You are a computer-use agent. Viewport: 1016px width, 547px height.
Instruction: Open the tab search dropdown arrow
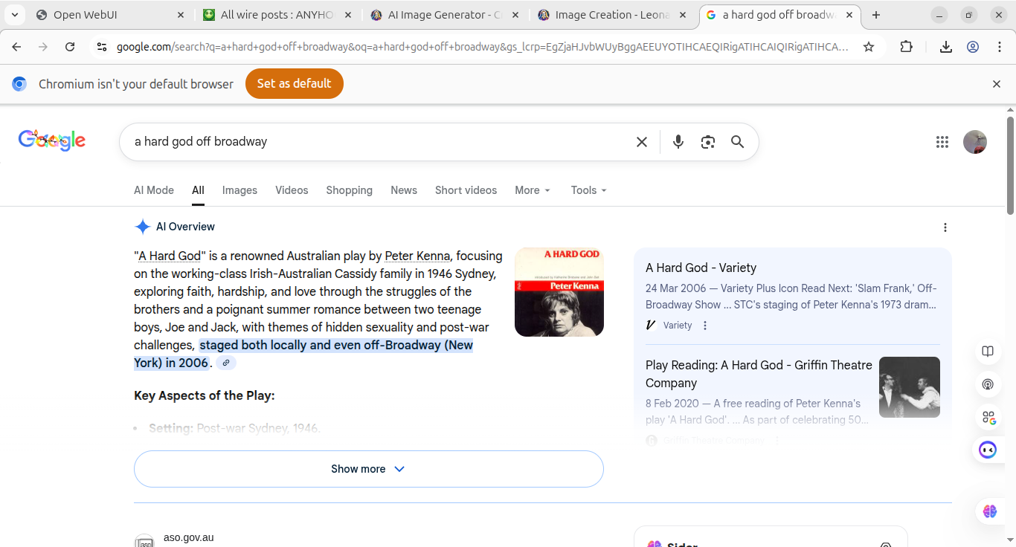(x=15, y=15)
